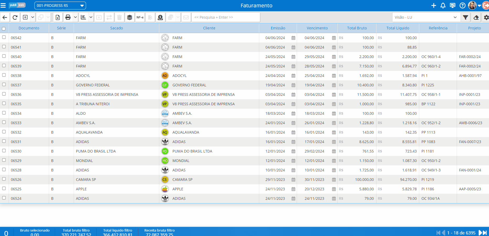
Task: Refresh the invoice list
Action: point(15,17)
